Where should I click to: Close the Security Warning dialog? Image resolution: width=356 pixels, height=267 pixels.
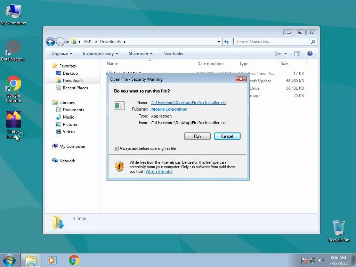241,79
